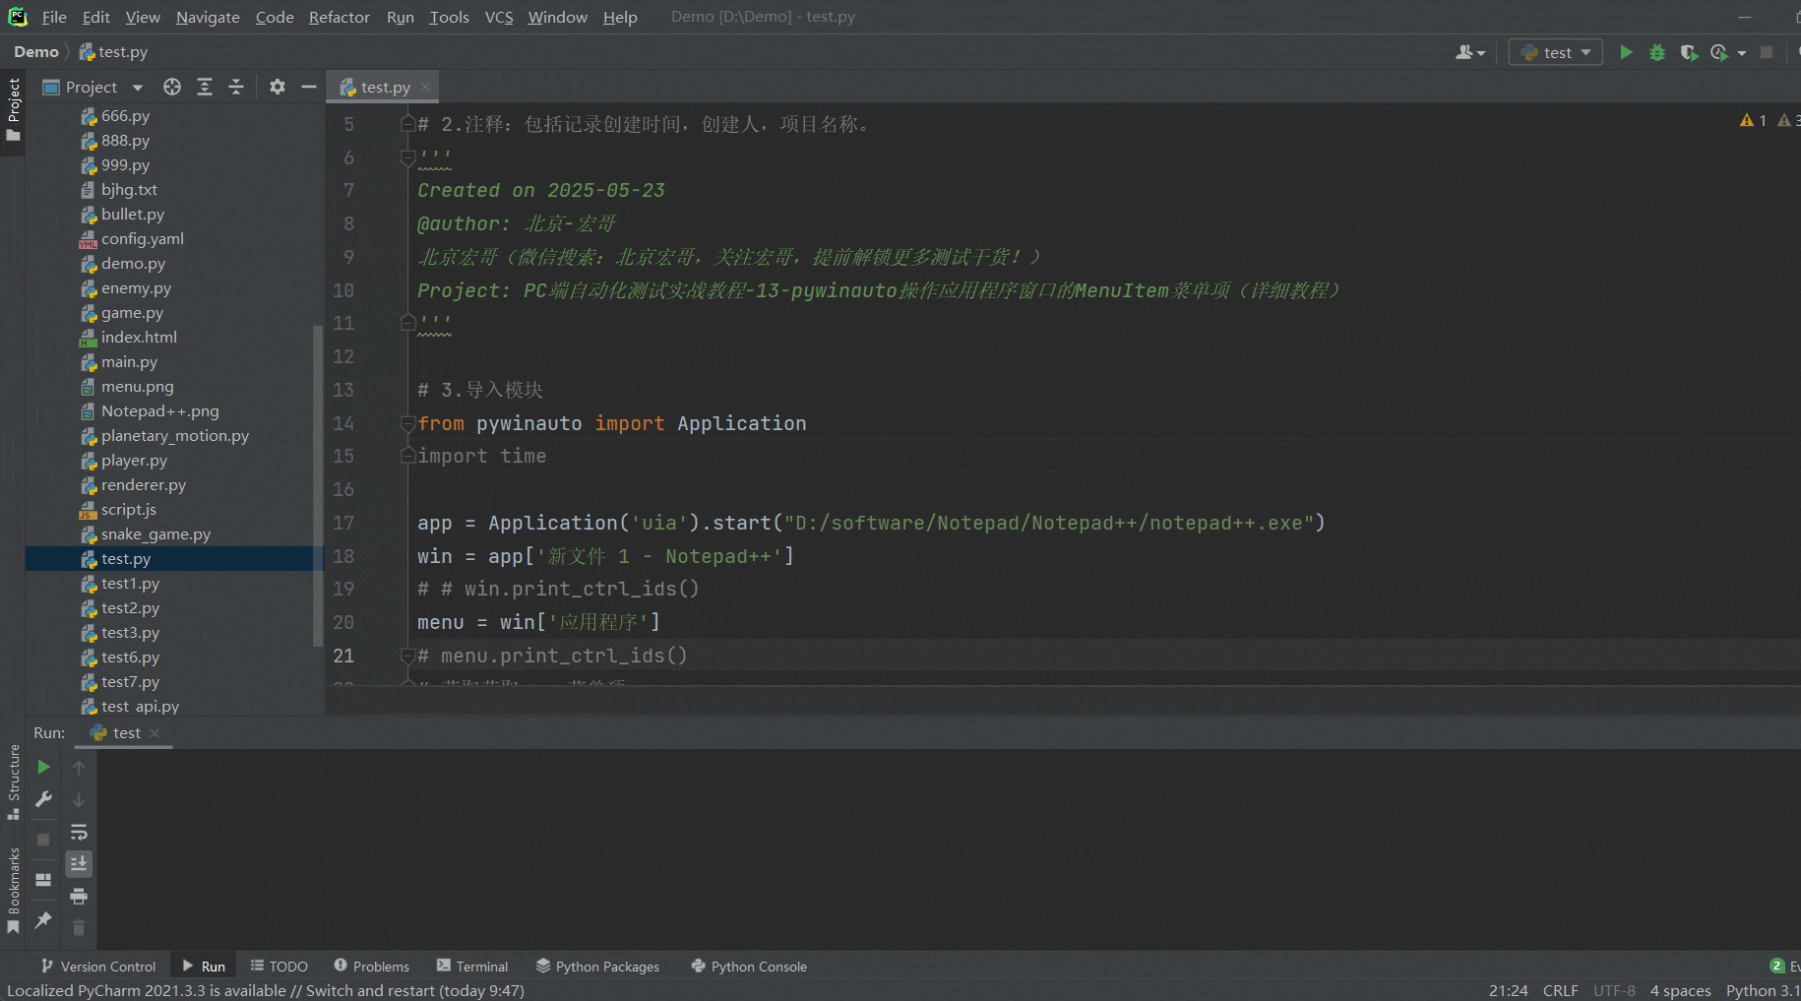
Task: Open the Version Control tab
Action: [98, 967]
